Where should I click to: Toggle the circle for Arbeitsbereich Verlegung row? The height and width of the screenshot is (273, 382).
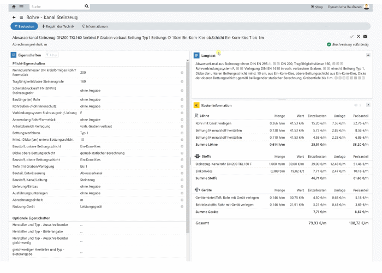(182, 126)
